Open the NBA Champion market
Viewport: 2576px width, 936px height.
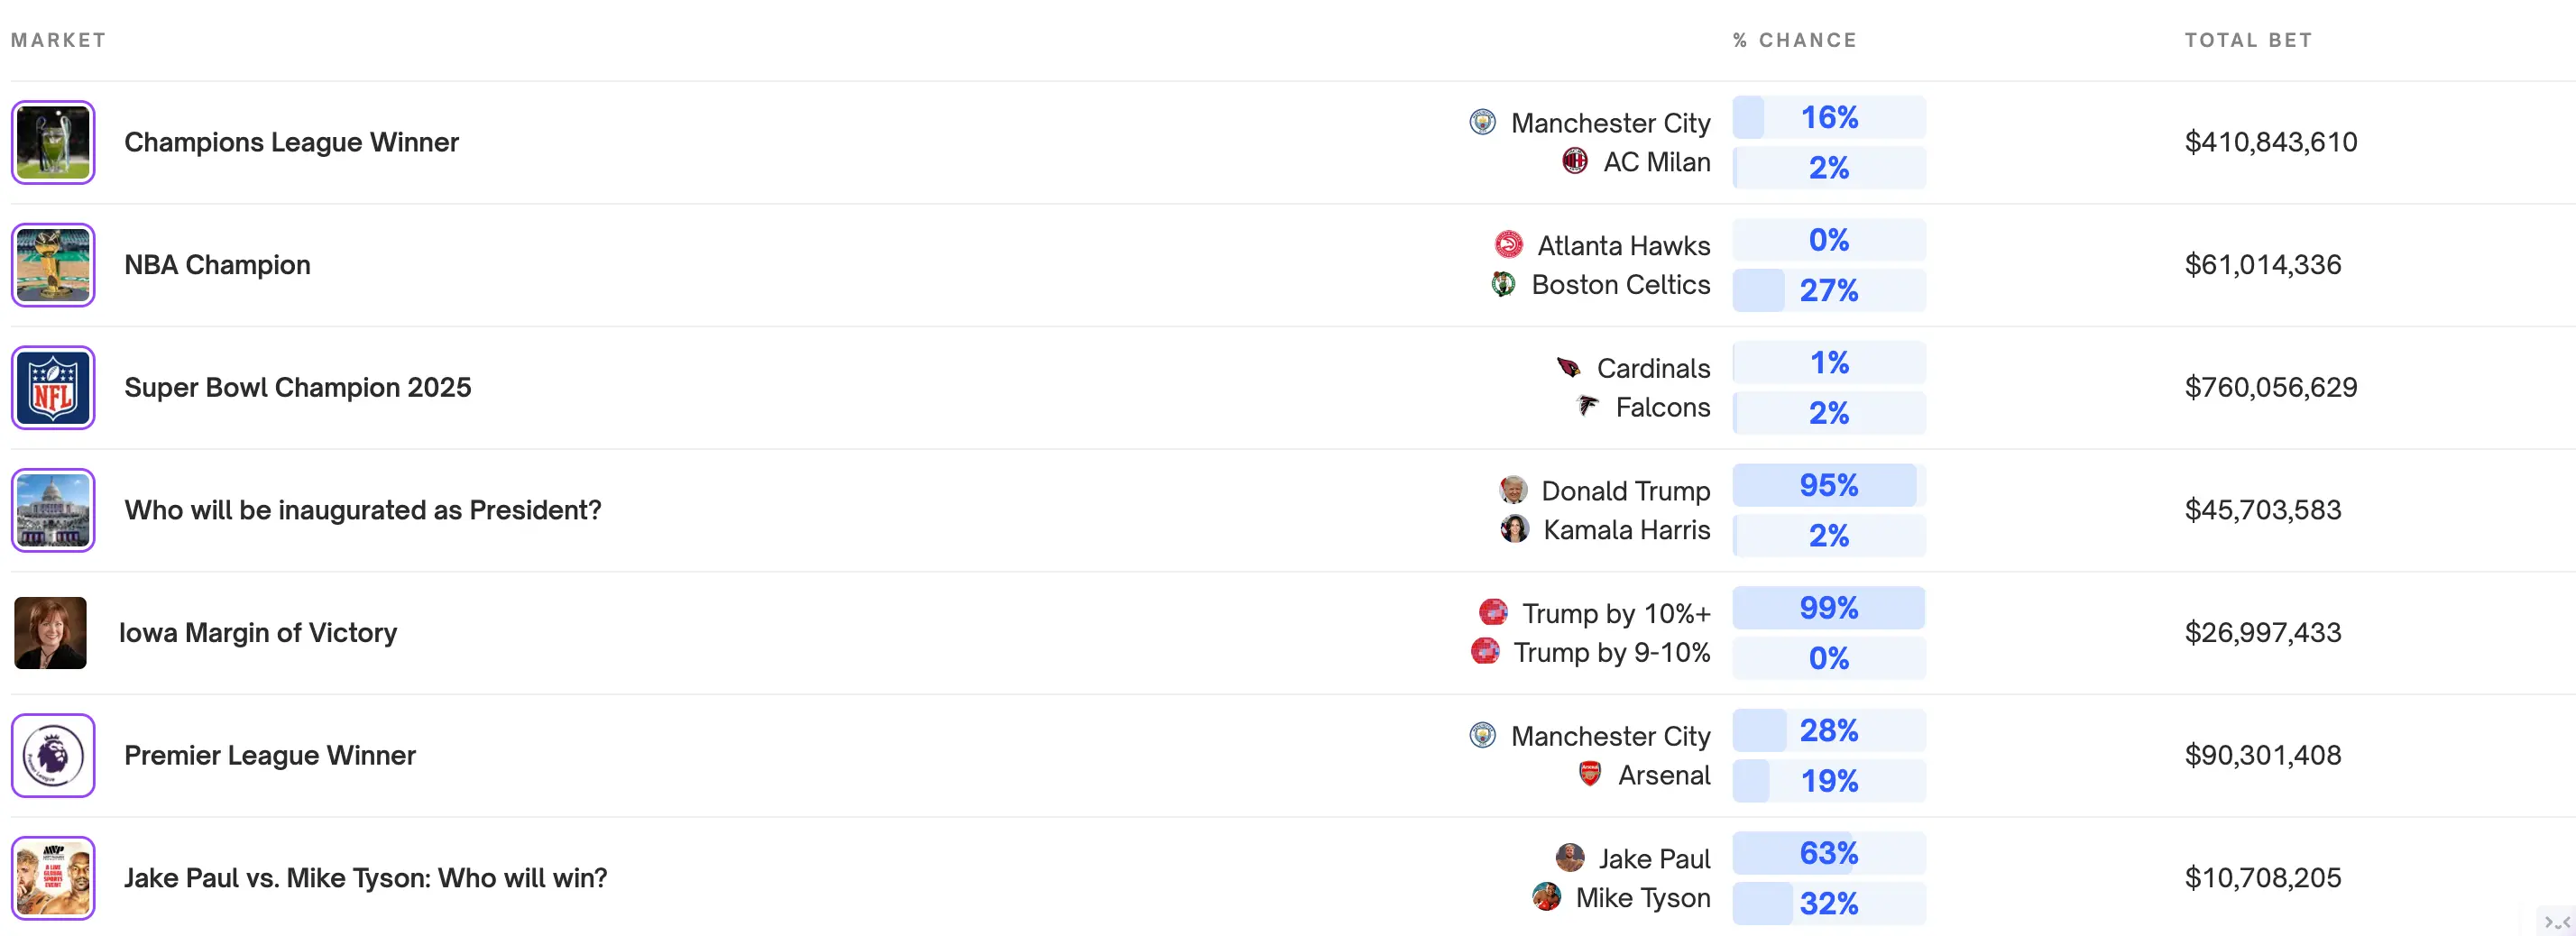pos(217,265)
